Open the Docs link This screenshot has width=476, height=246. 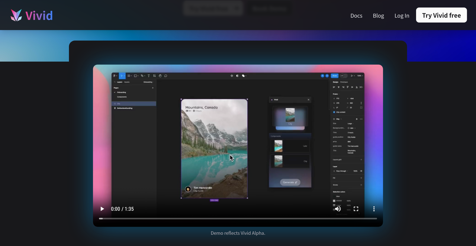356,16
